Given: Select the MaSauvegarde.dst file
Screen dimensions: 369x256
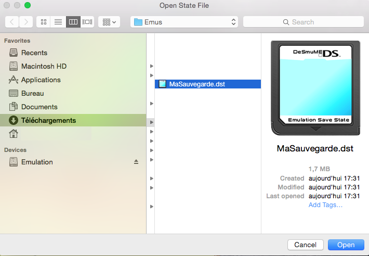Looking at the screenshot, I should 208,84.
